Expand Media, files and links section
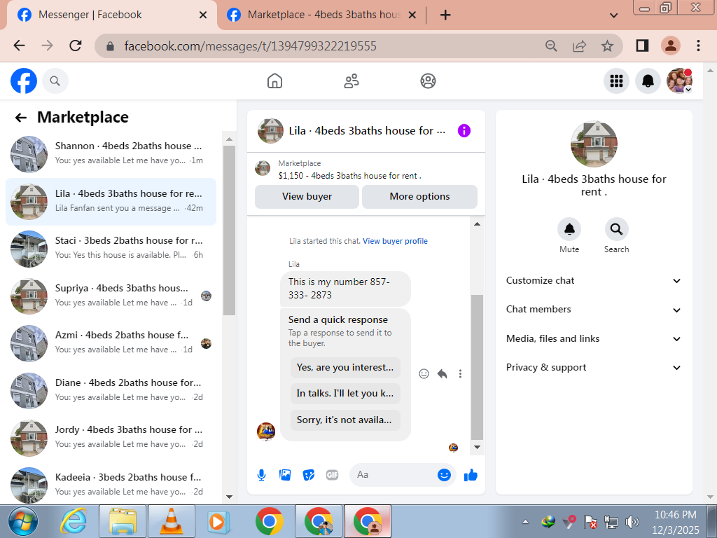717x538 pixels. coord(594,338)
